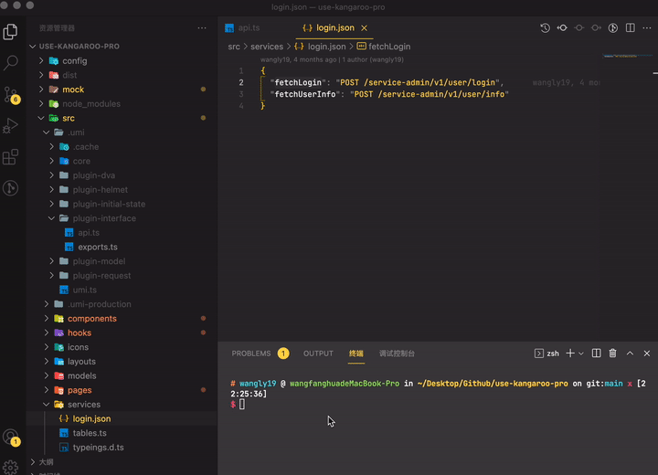Expand the node_modules folder
Viewport: 658px width, 475px height.
(x=41, y=103)
